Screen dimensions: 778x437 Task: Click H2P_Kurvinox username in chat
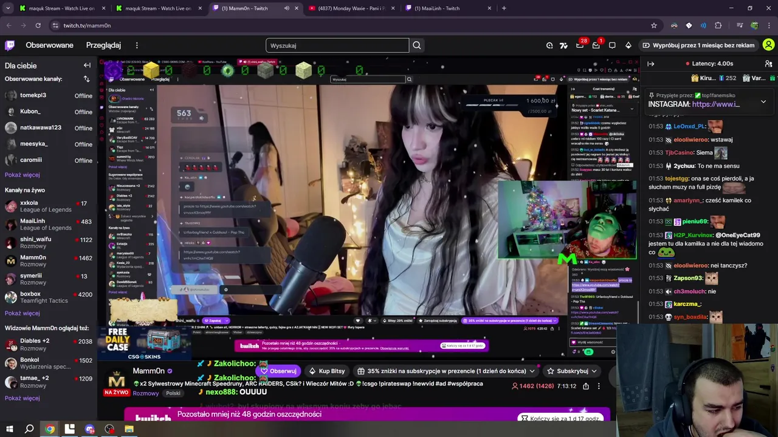[692, 235]
